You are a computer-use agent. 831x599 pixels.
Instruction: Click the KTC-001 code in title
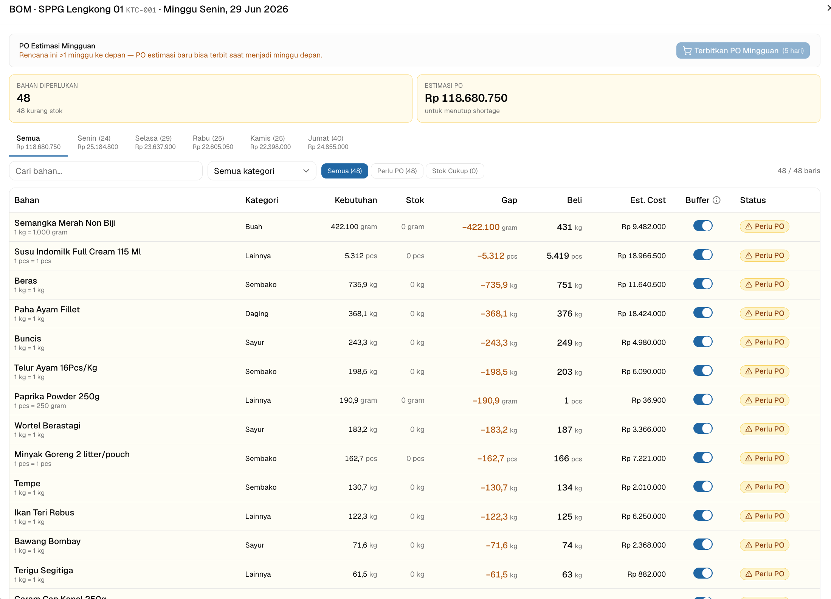141,10
